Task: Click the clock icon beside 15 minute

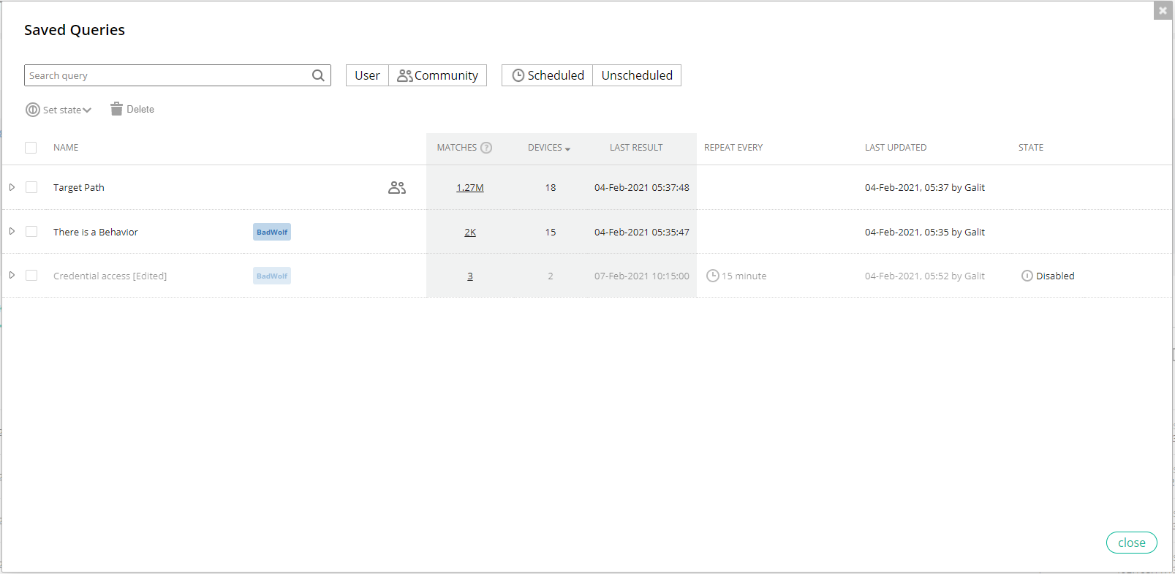Action: (712, 276)
